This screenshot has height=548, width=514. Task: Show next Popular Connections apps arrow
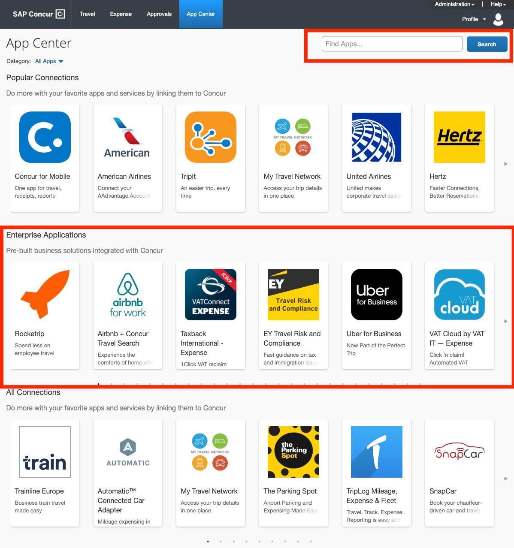(x=506, y=164)
